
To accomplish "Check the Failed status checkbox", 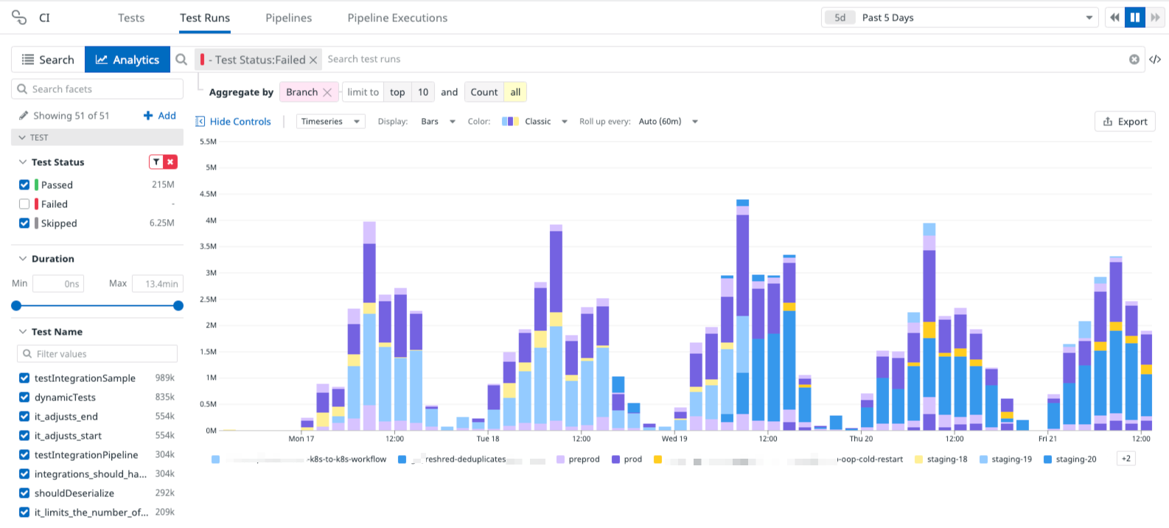I will [x=24, y=204].
